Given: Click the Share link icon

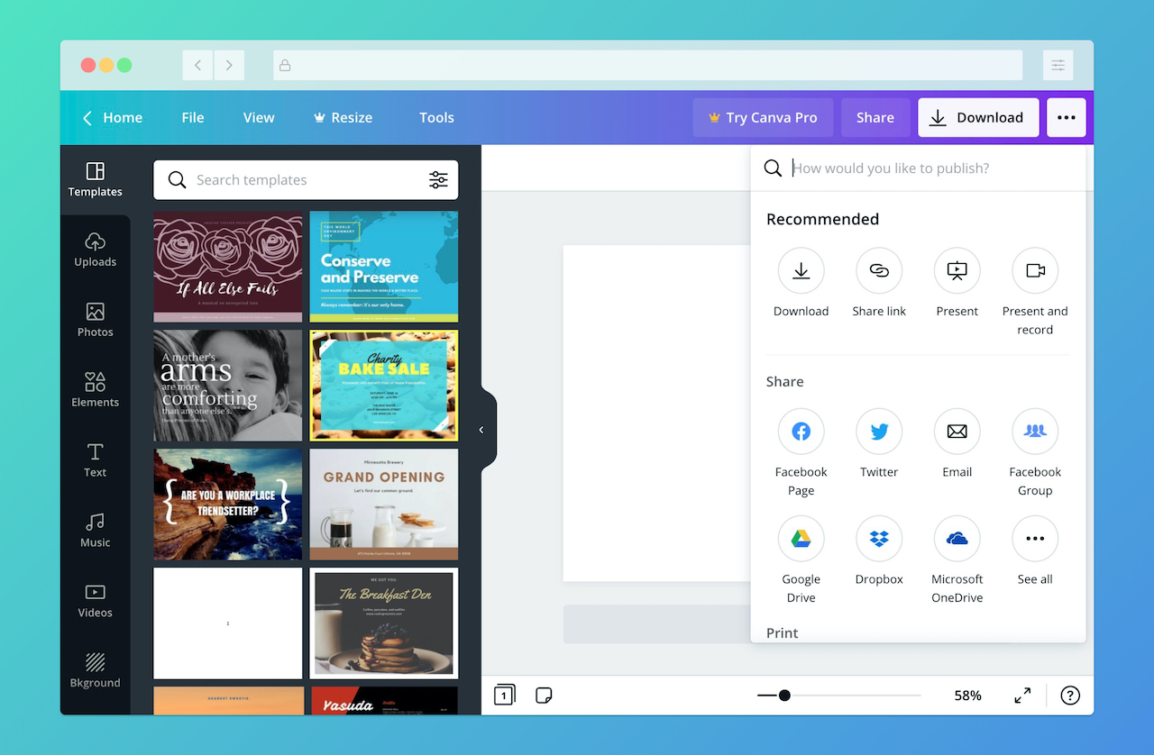Looking at the screenshot, I should (879, 270).
